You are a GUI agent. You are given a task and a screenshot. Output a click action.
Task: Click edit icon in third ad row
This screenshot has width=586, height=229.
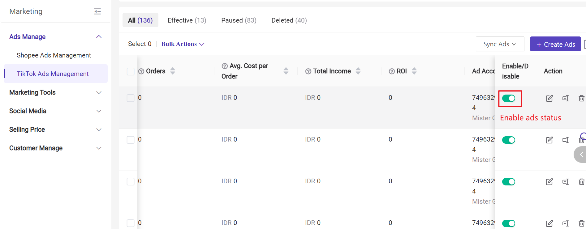click(x=549, y=182)
